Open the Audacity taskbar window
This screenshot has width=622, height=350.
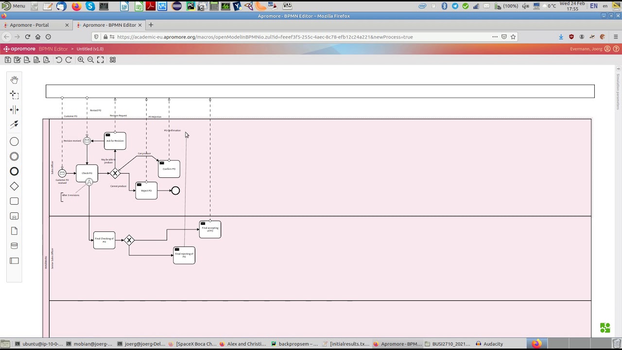tap(489, 344)
